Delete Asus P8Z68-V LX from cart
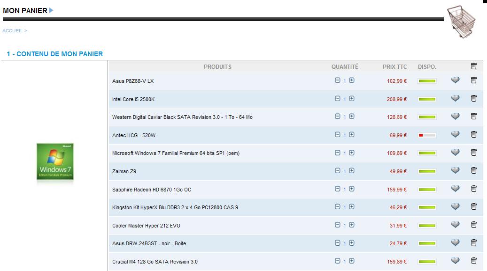The image size is (487, 271). pyautogui.click(x=473, y=81)
